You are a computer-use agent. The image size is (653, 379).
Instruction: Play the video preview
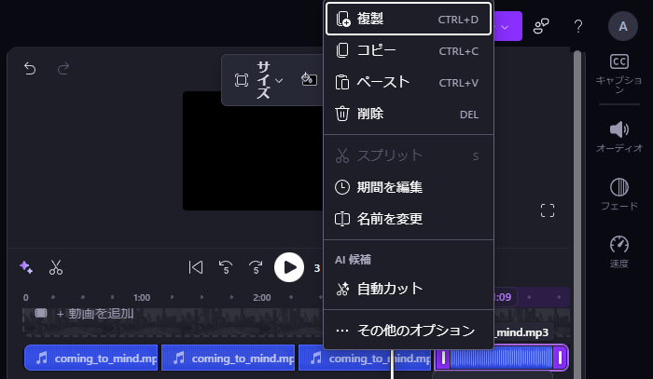[x=289, y=267]
